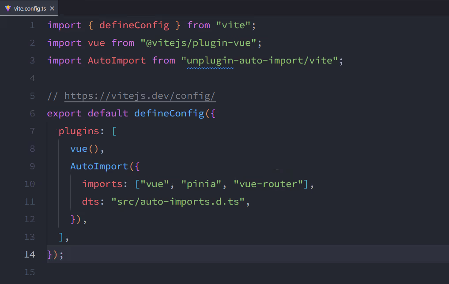Screen dimensions: 449x284
Task: Click the plugins property key
Action: pyautogui.click(x=79, y=131)
